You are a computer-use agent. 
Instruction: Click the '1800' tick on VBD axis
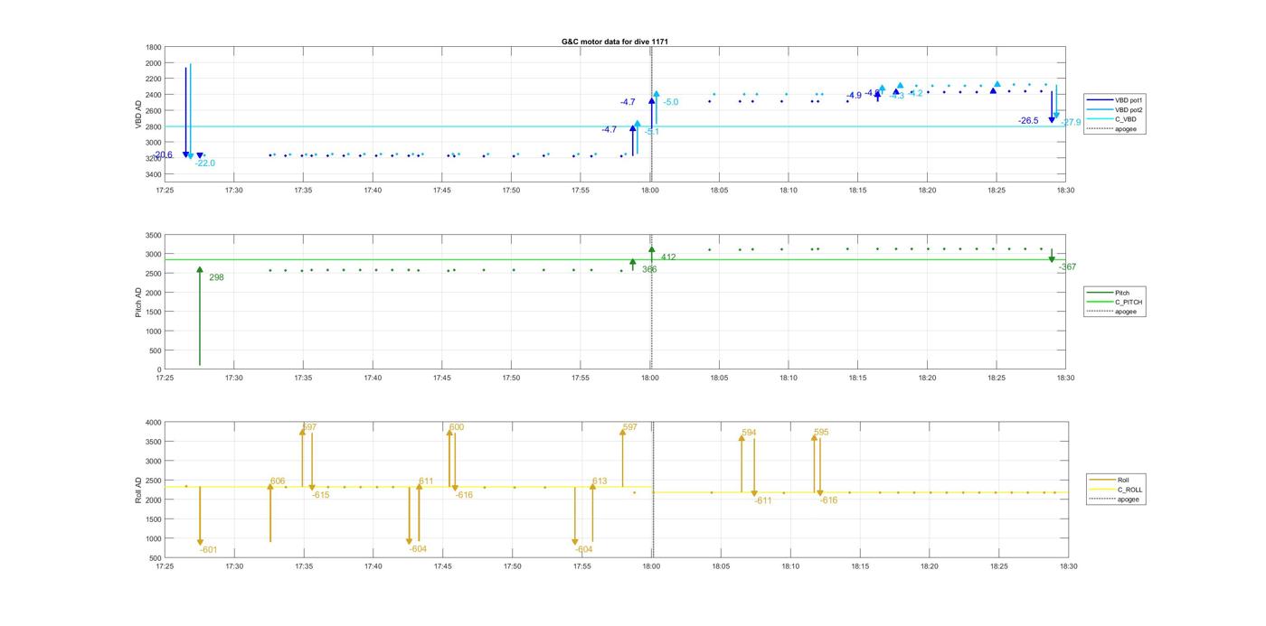click(x=154, y=47)
